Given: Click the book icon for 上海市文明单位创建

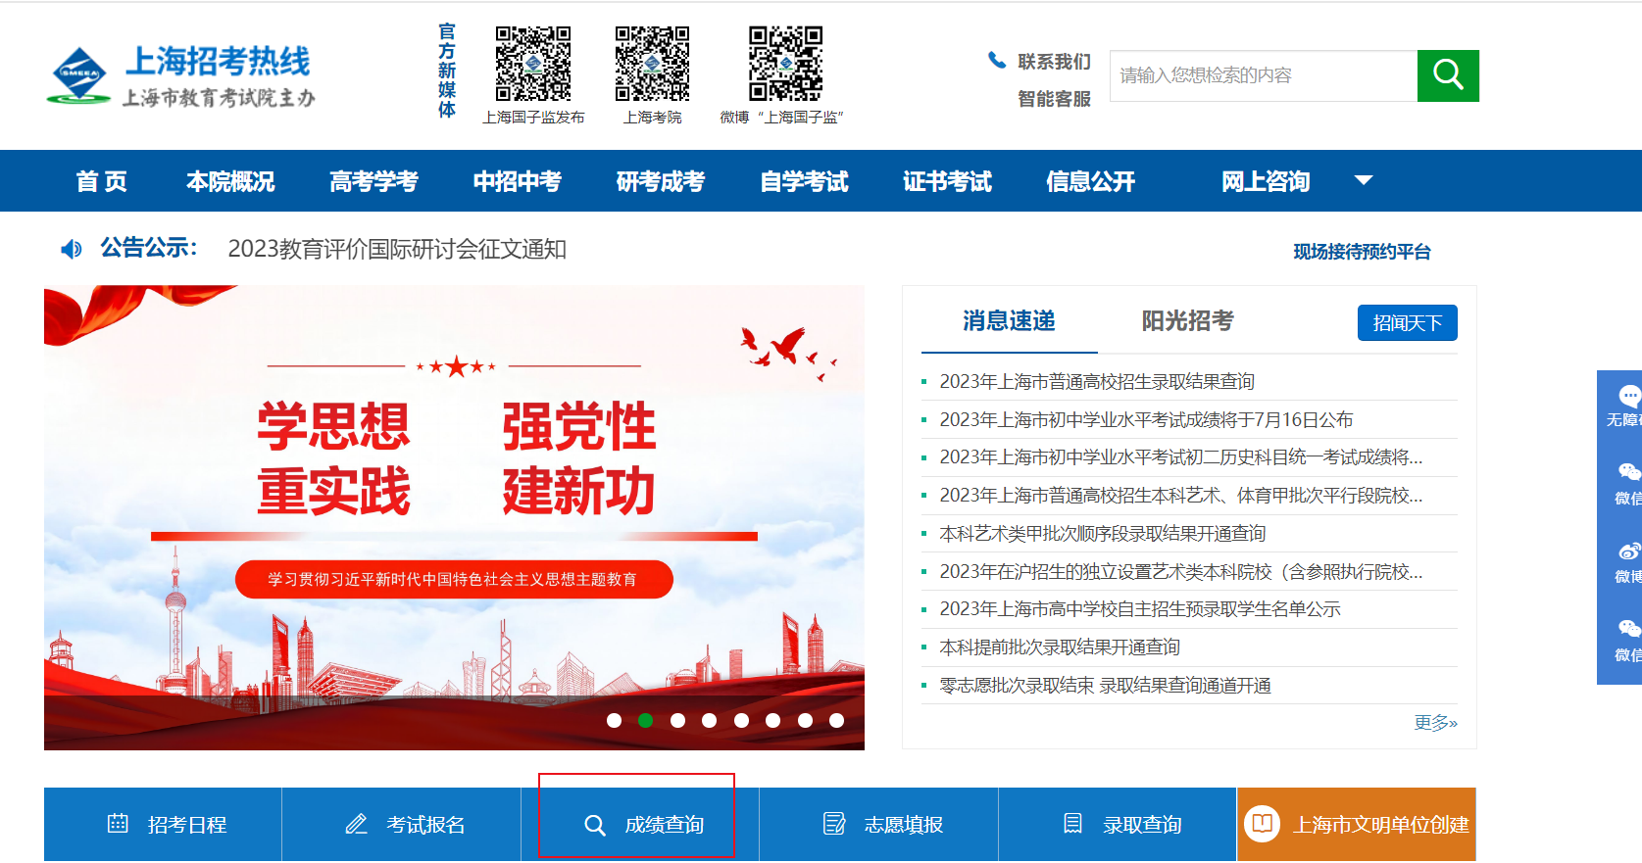Looking at the screenshot, I should coord(1263,824).
